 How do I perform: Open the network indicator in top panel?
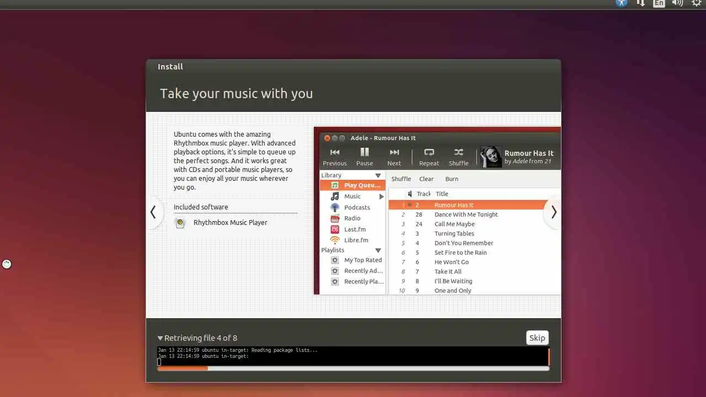[641, 3]
